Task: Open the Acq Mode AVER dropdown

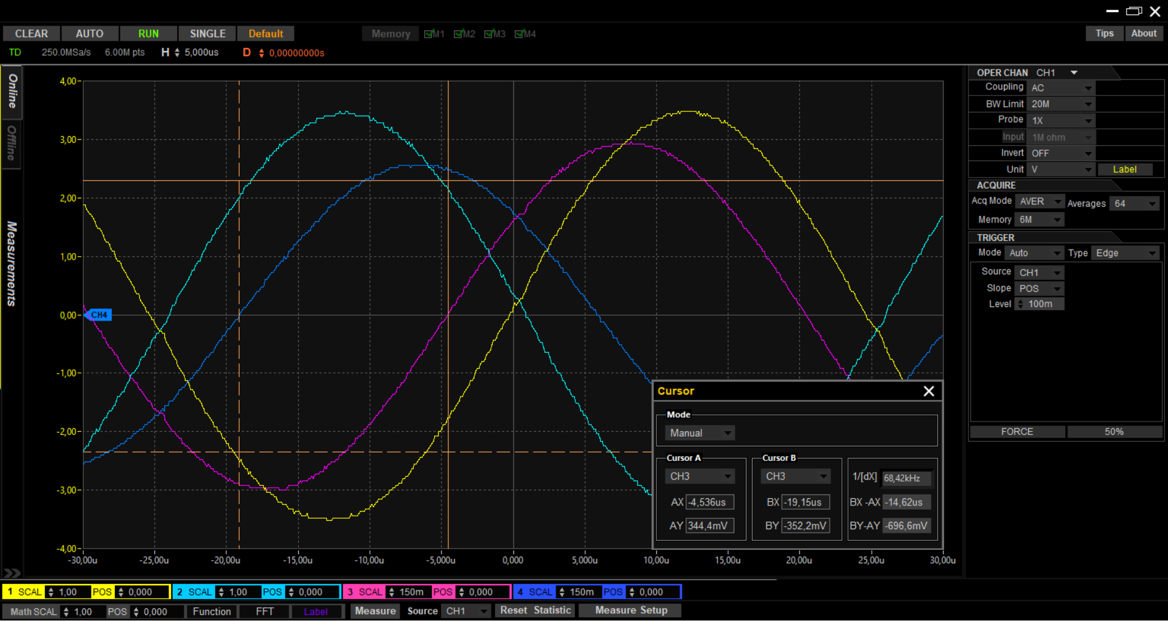Action: click(1040, 201)
